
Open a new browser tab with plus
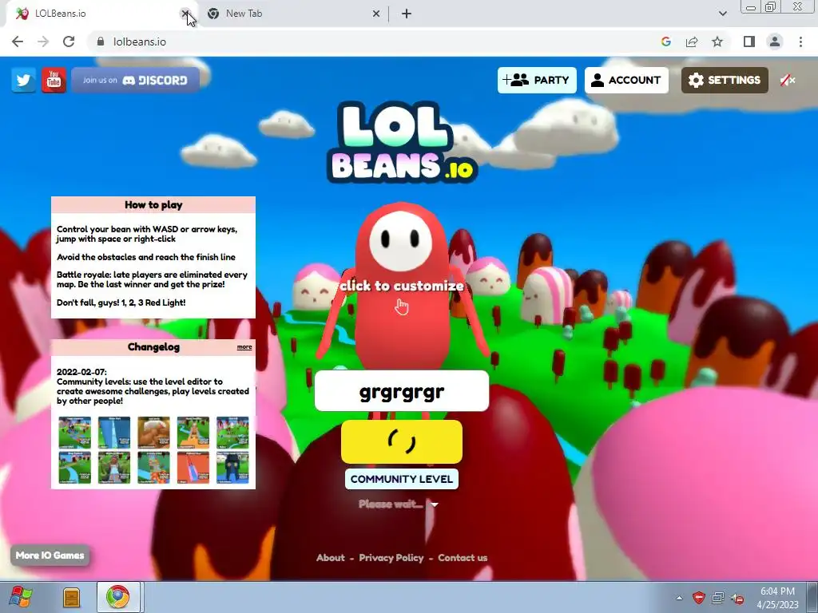[x=407, y=14]
